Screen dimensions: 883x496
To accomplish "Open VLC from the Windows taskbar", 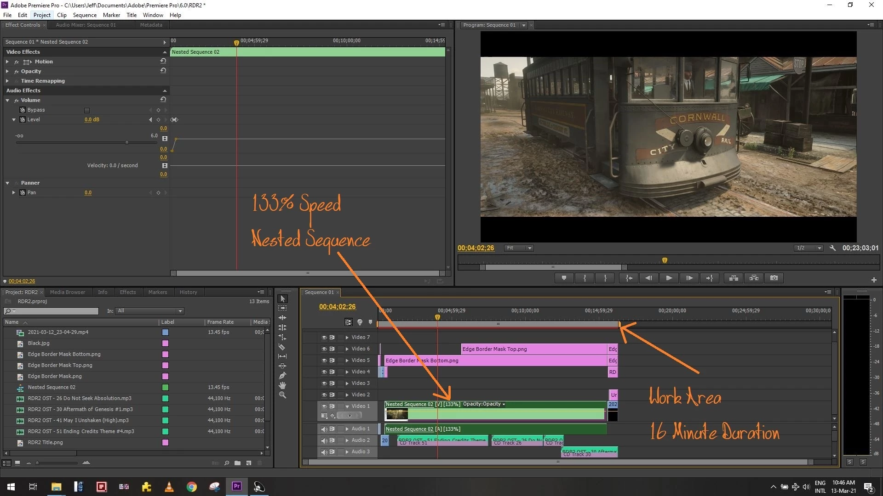I will tap(169, 487).
